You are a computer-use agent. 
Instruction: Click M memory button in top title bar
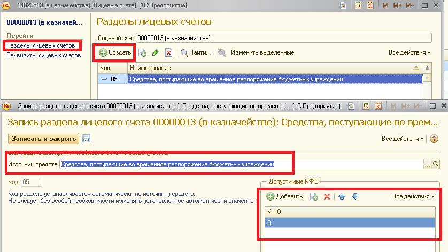(x=385, y=5)
